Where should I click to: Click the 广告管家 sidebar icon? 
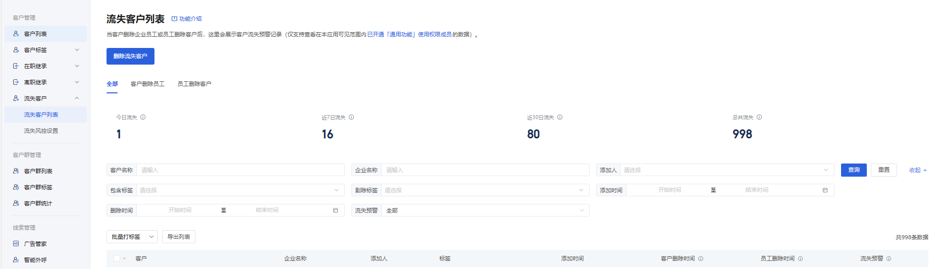(16, 244)
